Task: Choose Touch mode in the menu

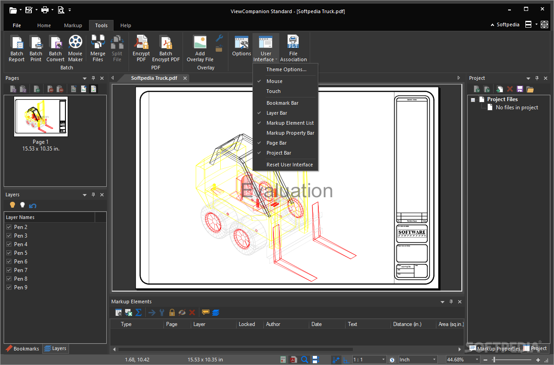Action: coord(285,91)
